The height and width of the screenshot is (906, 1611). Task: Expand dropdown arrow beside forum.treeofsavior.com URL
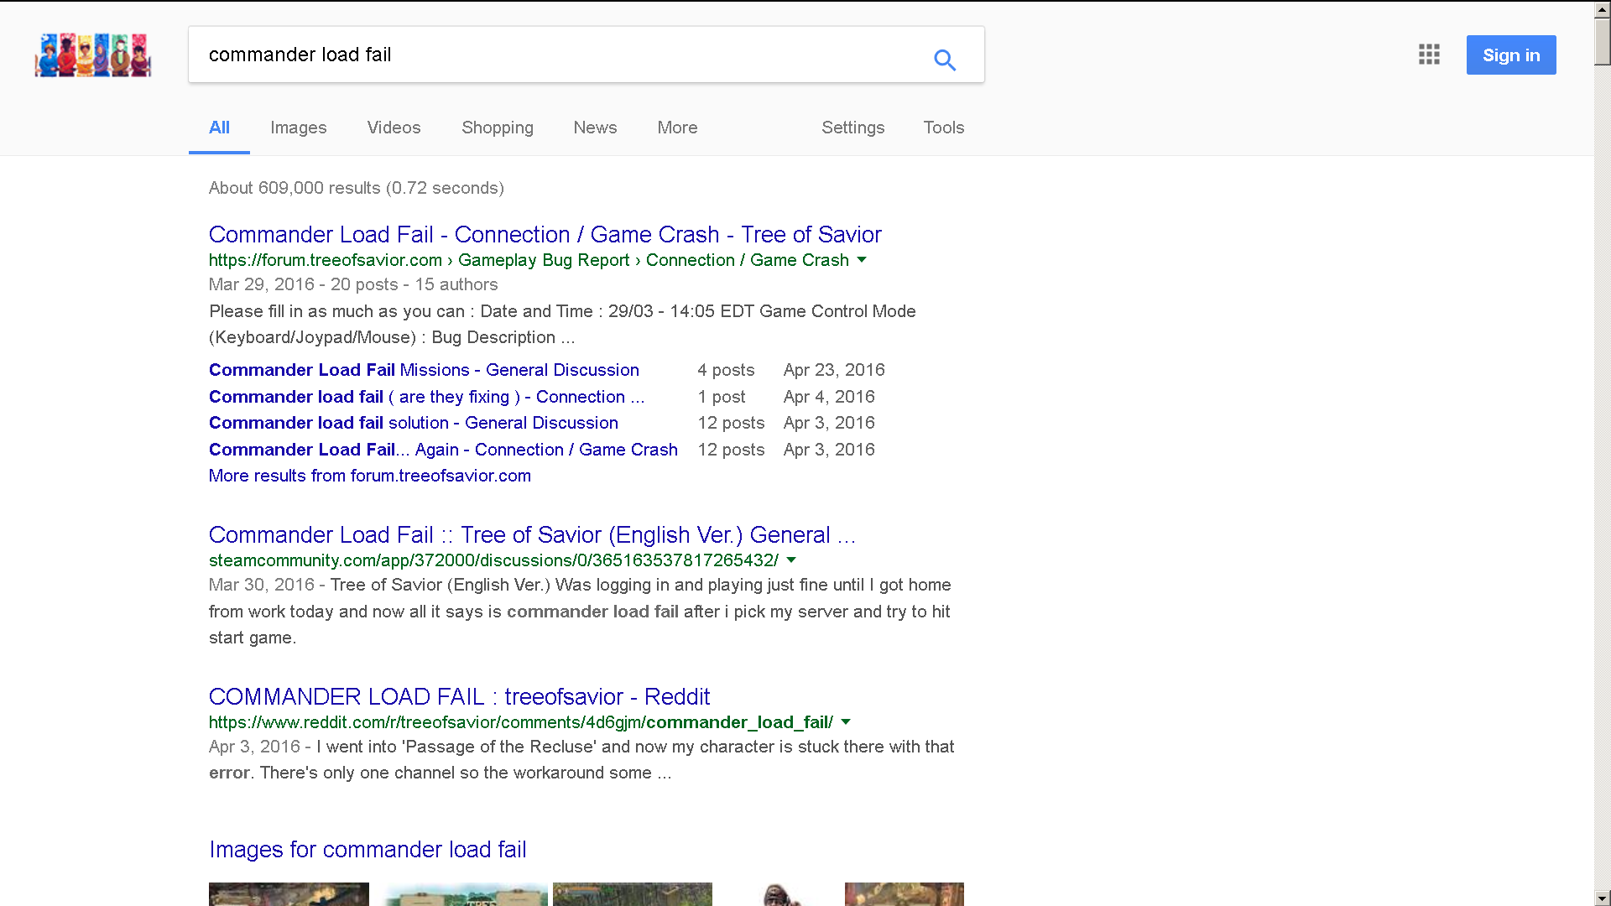tap(862, 260)
